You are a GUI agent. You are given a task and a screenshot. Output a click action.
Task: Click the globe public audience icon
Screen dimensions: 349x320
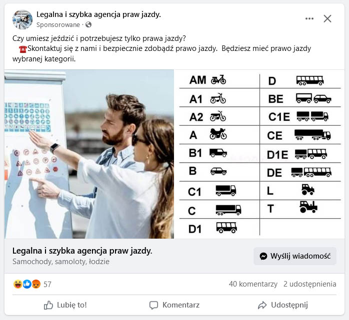coord(88,24)
